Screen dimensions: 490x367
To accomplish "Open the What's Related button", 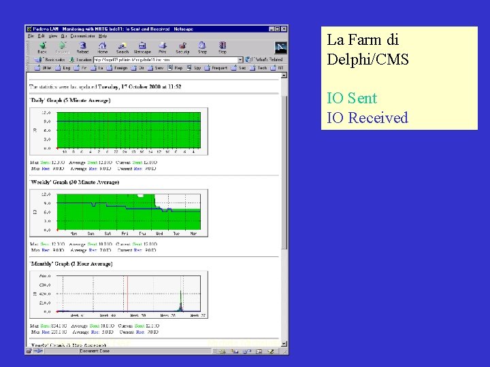I will click(x=264, y=59).
